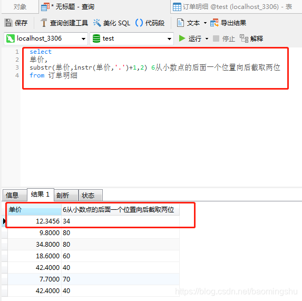Open the code snippet (代码段) panel
The image size is (302, 301).
pyautogui.click(x=150, y=23)
